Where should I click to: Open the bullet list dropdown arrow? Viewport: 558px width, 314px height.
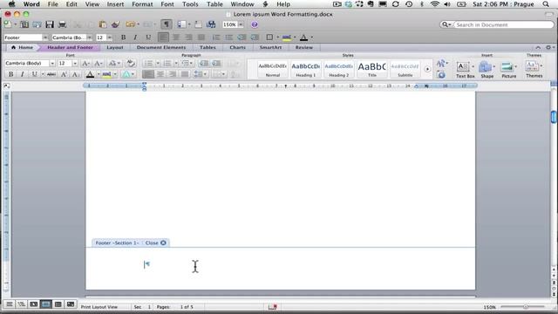point(158,64)
